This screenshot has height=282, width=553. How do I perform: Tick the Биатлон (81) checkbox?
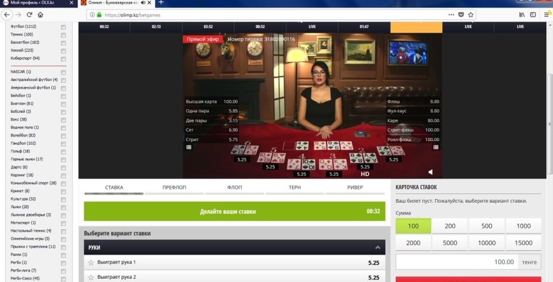pyautogui.click(x=63, y=104)
